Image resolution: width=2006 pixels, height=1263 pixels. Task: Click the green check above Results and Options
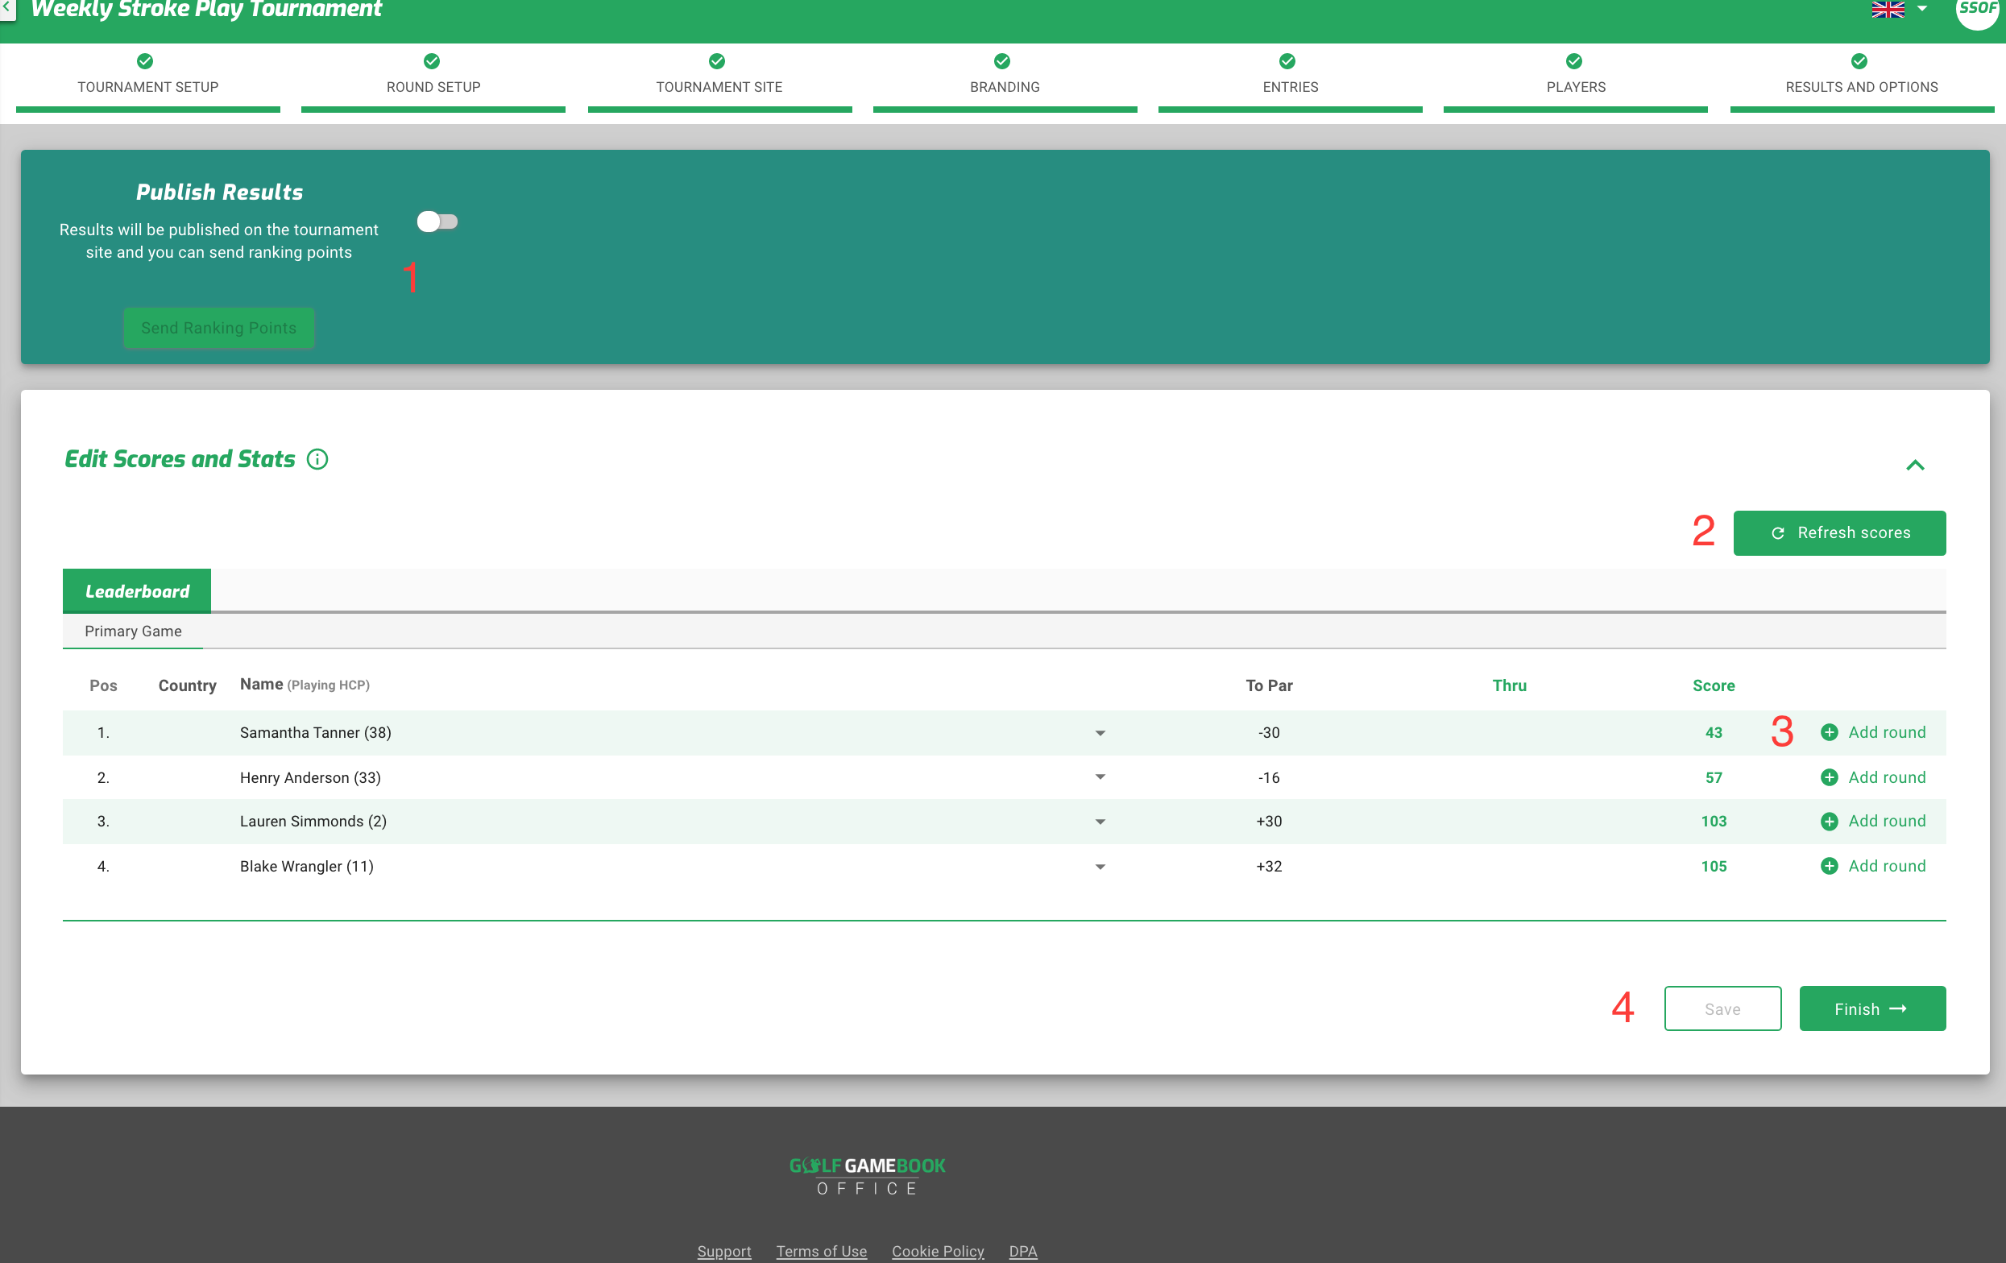1859,61
